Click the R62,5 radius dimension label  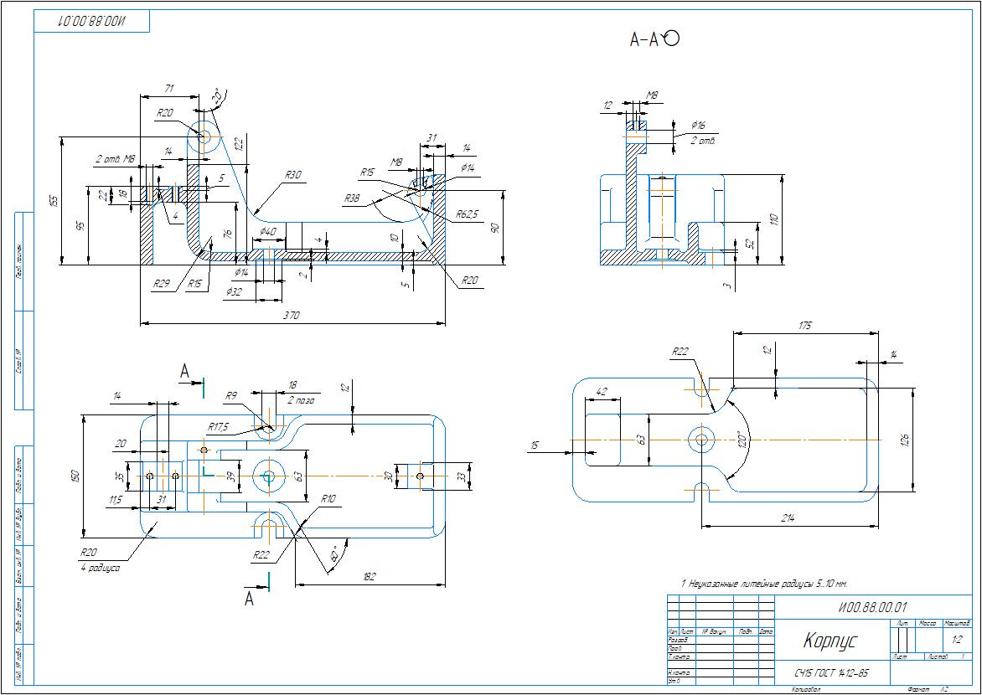click(468, 215)
